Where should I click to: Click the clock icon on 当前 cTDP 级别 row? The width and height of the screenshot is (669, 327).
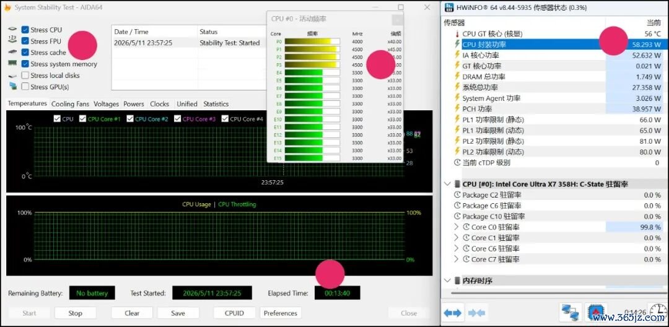pos(457,162)
